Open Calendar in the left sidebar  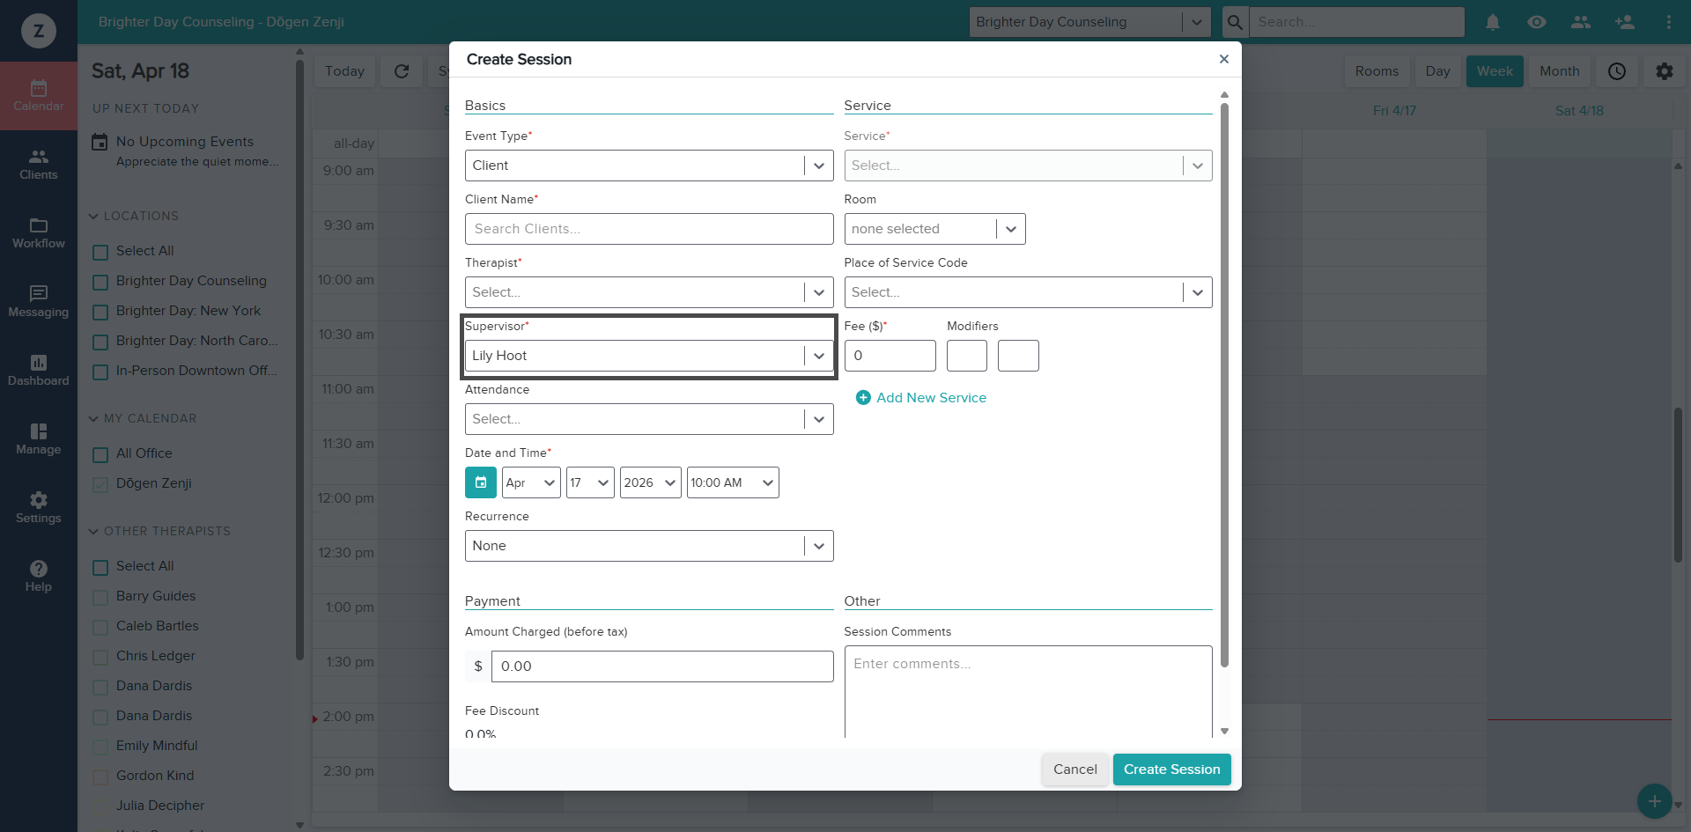(39, 96)
